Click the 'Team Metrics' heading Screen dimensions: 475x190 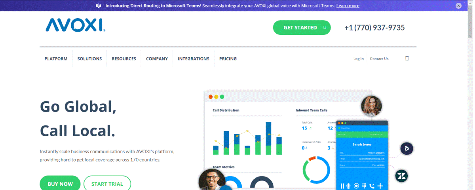(x=224, y=167)
